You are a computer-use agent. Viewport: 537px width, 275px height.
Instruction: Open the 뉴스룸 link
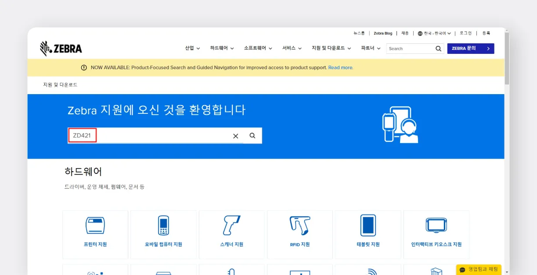click(x=359, y=33)
